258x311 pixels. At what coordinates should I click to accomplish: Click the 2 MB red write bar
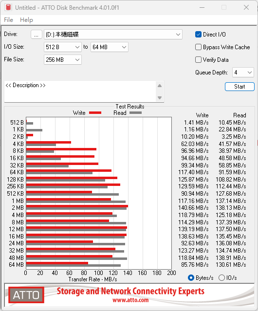tap(77, 206)
